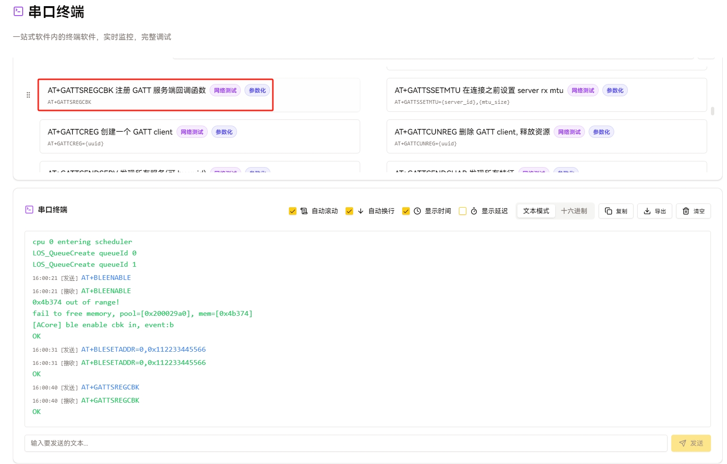The image size is (727, 464).
Task: Toggle the 自动换行 checkbox
Action: (349, 211)
